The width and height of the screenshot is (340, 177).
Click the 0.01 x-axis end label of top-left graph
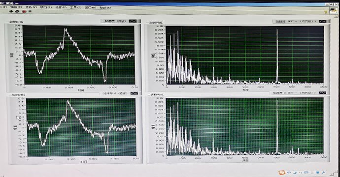click(x=135, y=87)
